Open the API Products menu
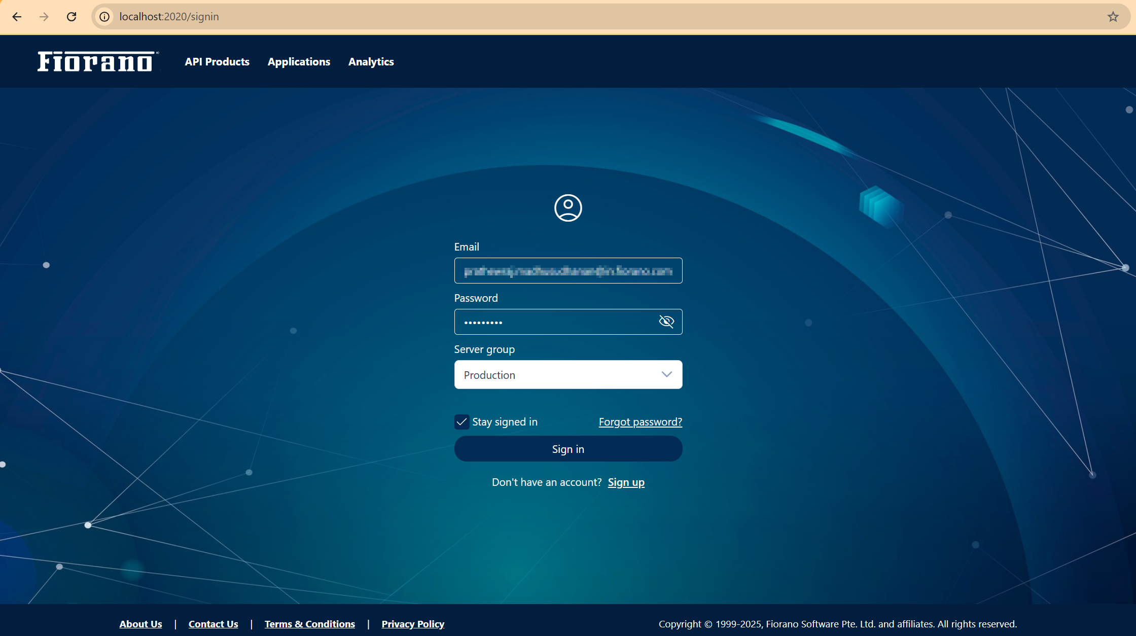The image size is (1136, 636). click(217, 62)
